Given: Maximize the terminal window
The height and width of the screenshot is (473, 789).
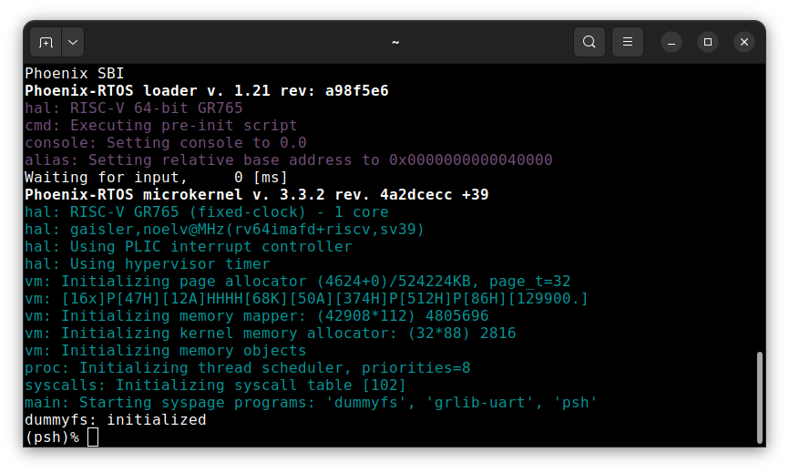Looking at the screenshot, I should [708, 42].
